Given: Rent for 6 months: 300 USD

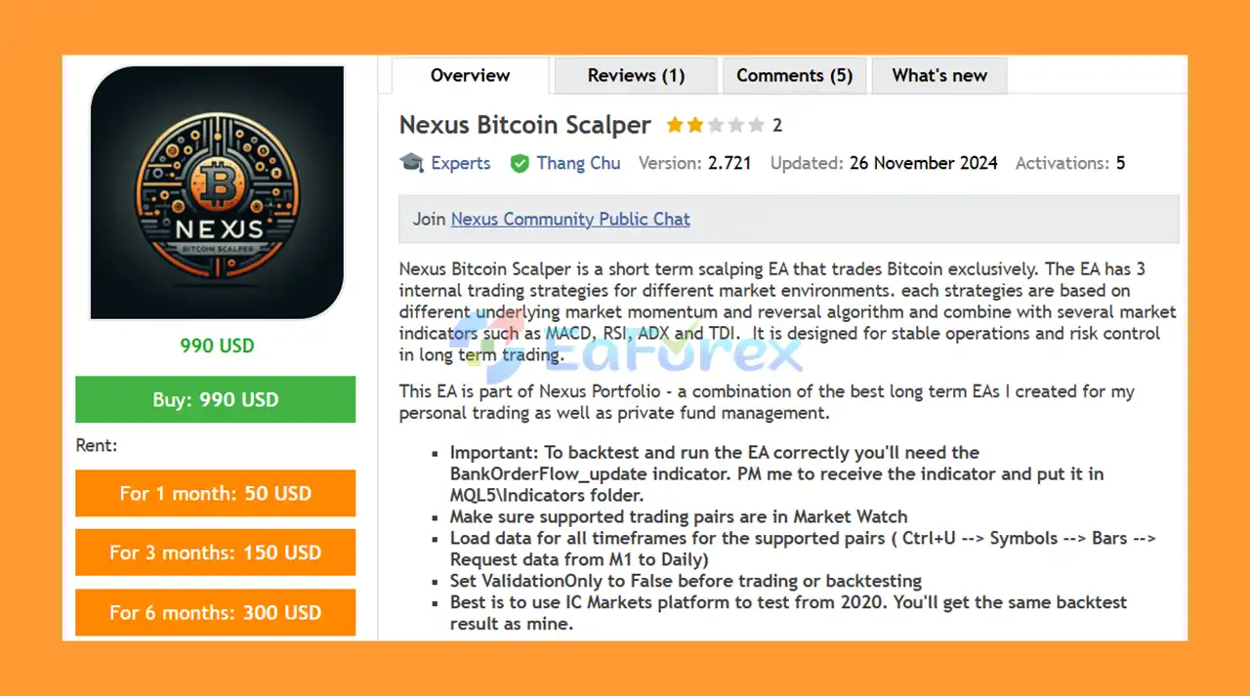Looking at the screenshot, I should [216, 612].
